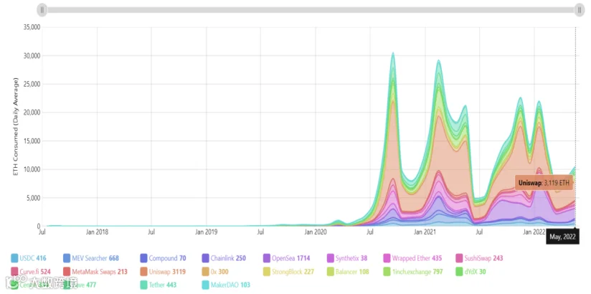Viewport: 591px width, 294px height.
Task: Toggle the MEV Searcher legend entry
Action: tap(91, 259)
